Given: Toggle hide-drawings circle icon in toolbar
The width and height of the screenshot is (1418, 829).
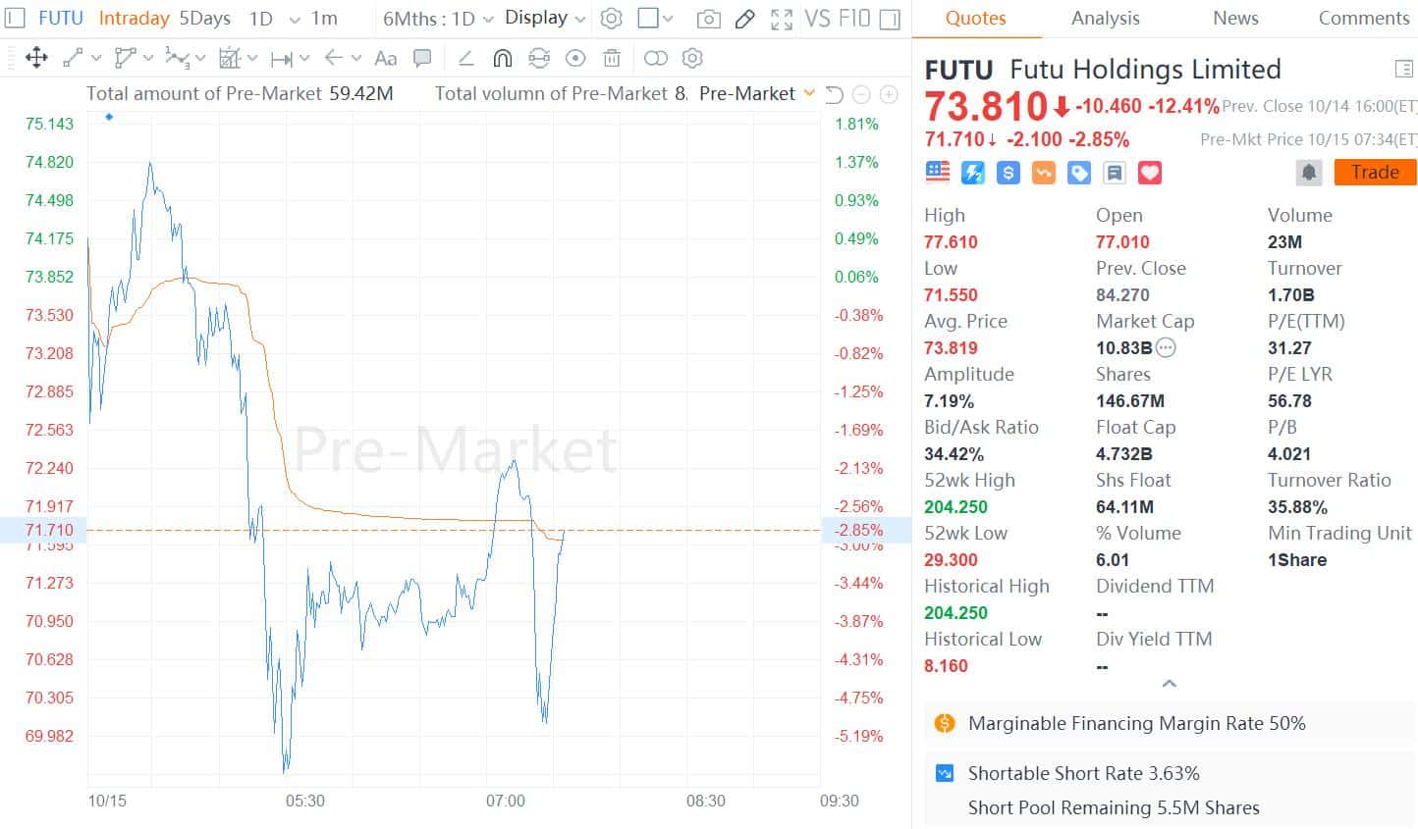Looking at the screenshot, I should pos(575,59).
